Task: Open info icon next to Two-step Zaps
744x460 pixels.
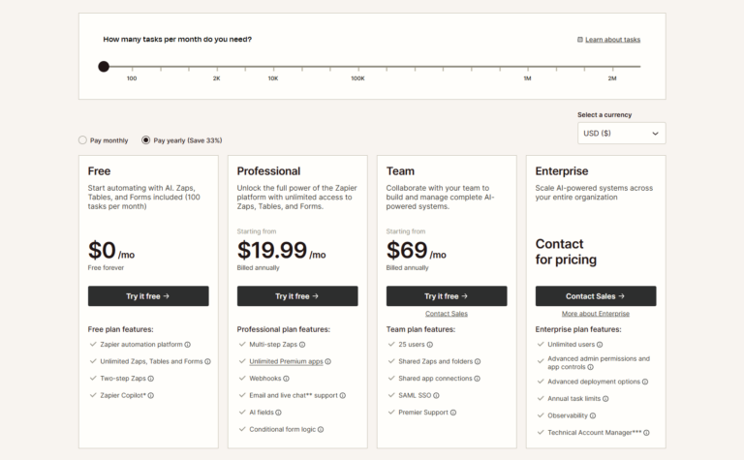Action: 151,379
